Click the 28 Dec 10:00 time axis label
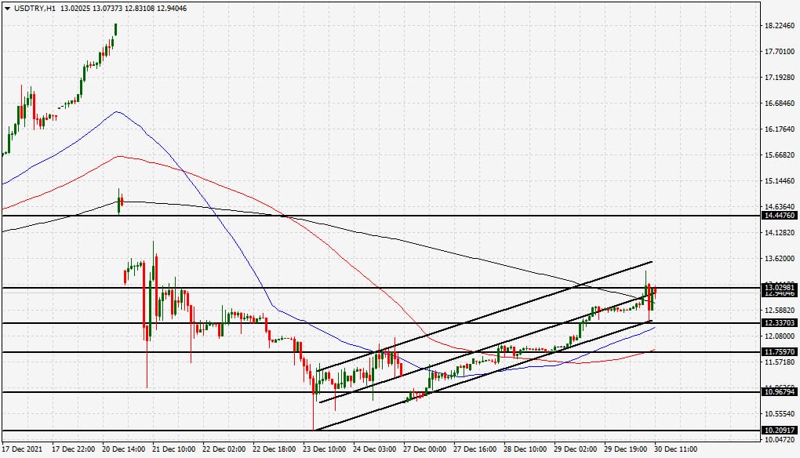 tap(525, 449)
